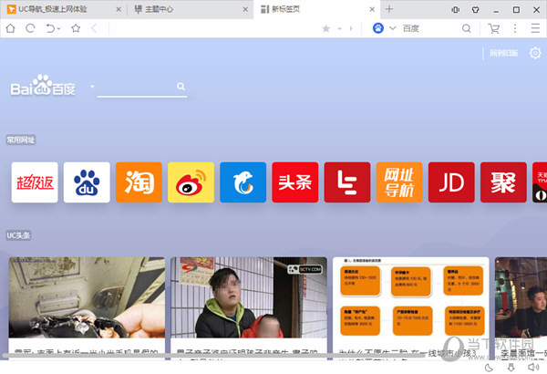
Task: Click the 常用网址 section label
Action: coord(21,140)
